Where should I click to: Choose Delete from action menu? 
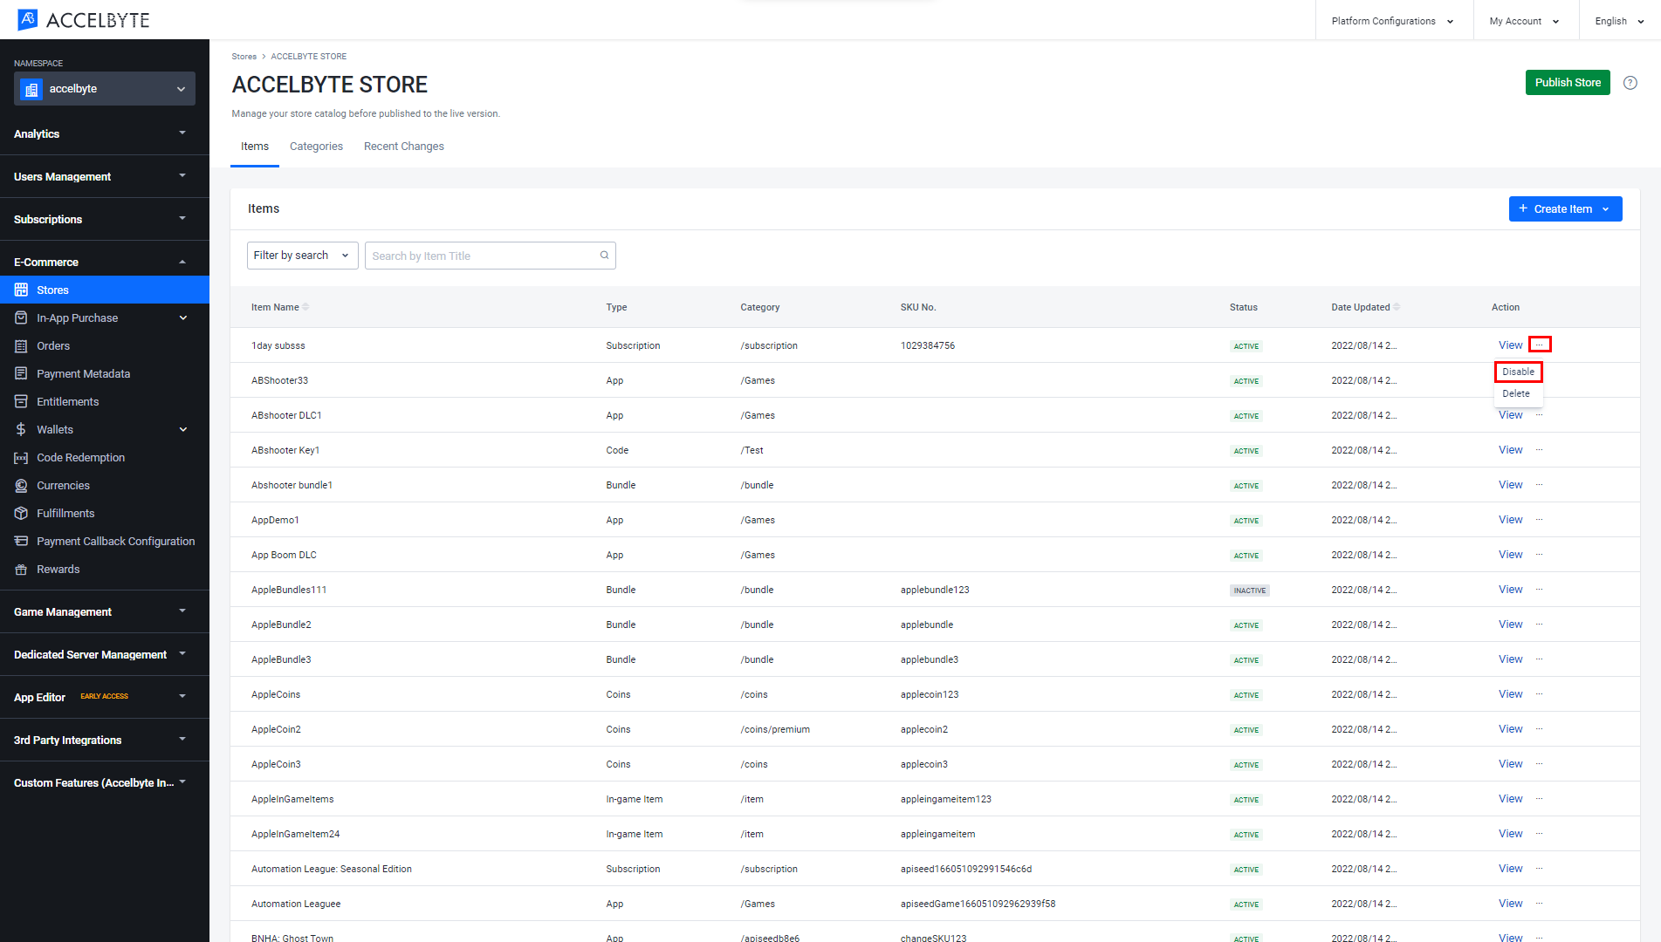(x=1516, y=393)
